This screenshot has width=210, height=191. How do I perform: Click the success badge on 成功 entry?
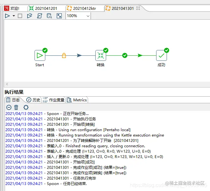167,50
